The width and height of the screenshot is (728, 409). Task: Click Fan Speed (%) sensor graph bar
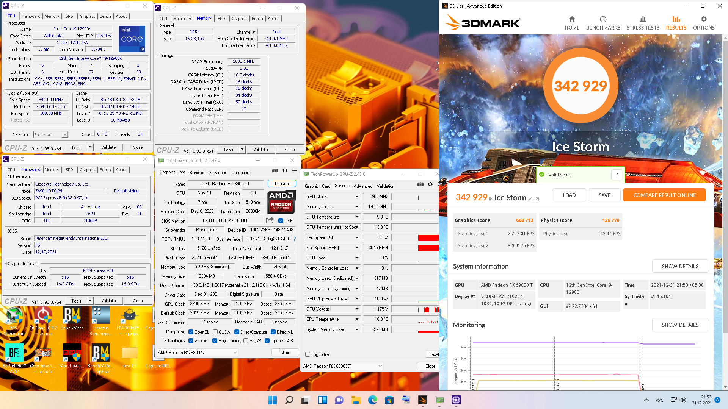415,237
